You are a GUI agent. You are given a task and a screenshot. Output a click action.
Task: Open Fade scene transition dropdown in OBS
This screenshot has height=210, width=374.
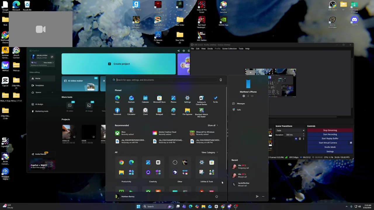pos(290,130)
